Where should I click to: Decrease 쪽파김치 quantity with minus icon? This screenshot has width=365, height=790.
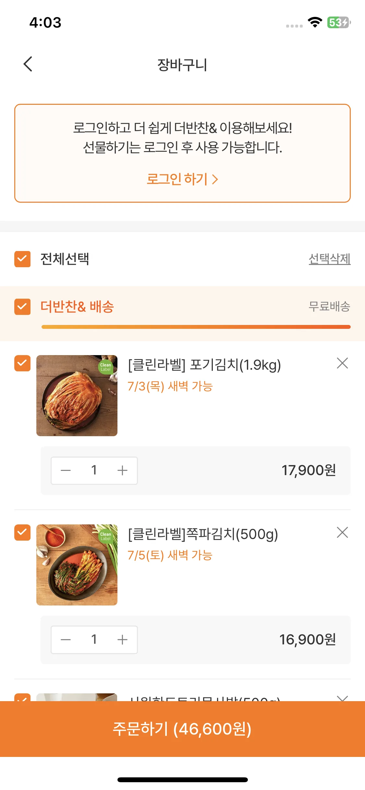click(66, 640)
